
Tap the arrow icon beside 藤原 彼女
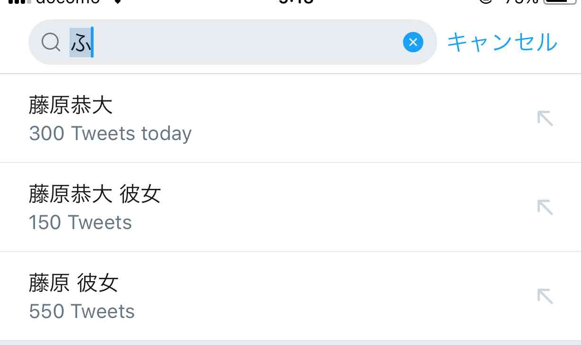tap(545, 296)
